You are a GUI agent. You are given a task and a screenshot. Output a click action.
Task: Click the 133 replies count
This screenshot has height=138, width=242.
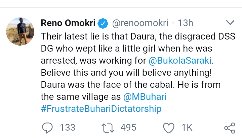pyautogui.click(x=68, y=128)
